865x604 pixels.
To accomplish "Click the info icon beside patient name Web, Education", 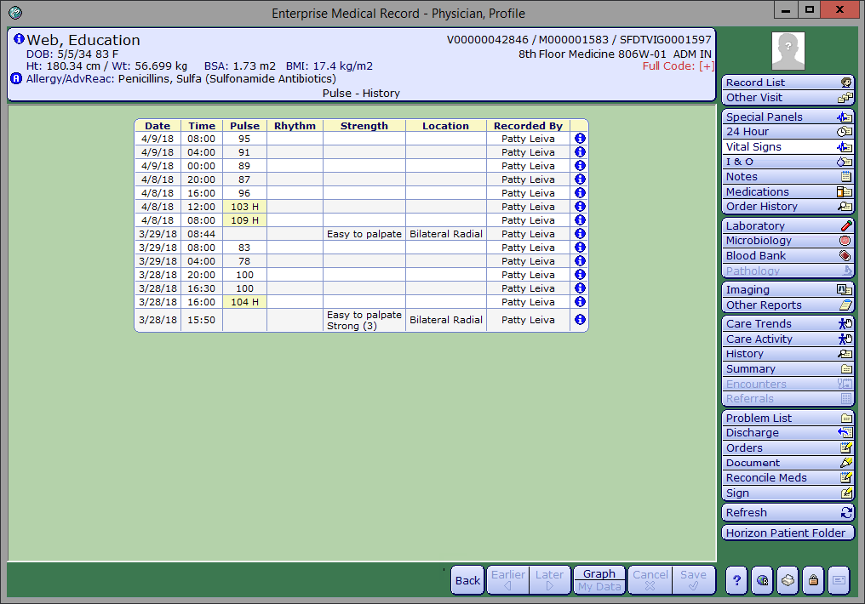I will (x=18, y=38).
